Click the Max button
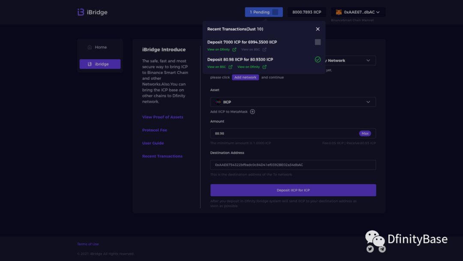This screenshot has height=261, width=463. (x=365, y=134)
